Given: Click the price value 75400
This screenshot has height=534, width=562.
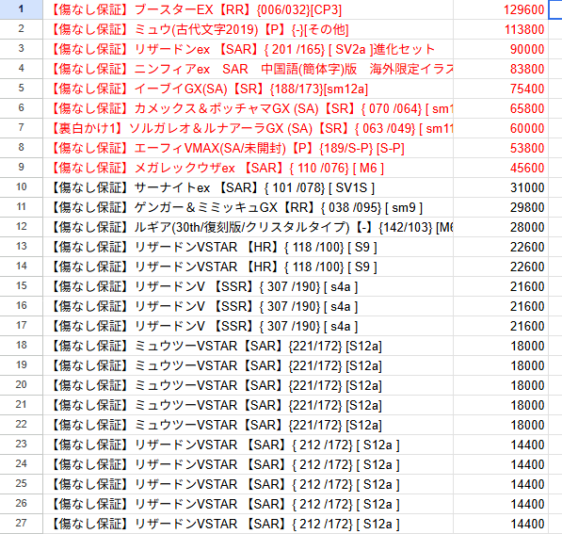Looking at the screenshot, I should point(527,89).
